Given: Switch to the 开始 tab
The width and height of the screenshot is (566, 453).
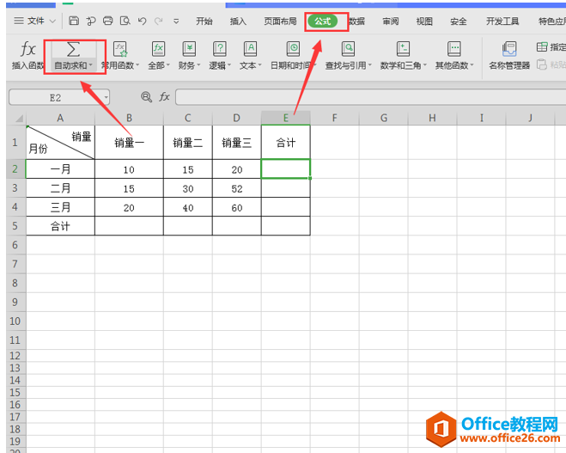Looking at the screenshot, I should tap(204, 21).
